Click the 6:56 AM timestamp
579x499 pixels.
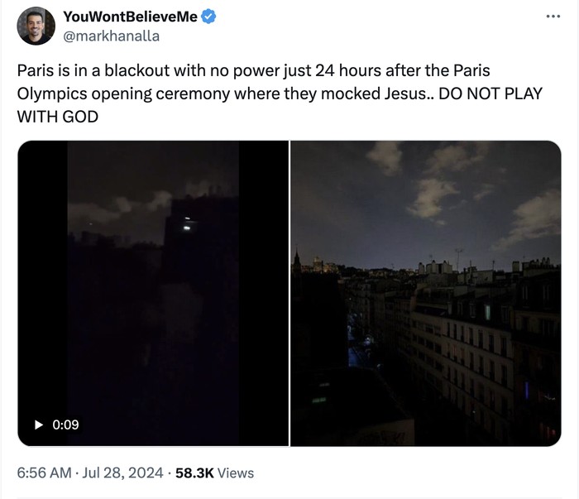(x=45, y=473)
